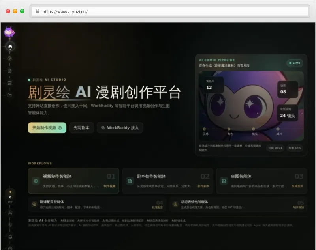Click the 动态表情包智能体 card icon
This screenshot has height=250, width=316.
175,204
